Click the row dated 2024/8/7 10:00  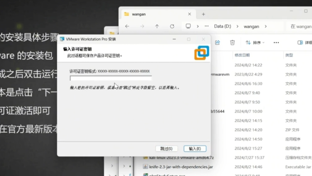tap(248, 111)
